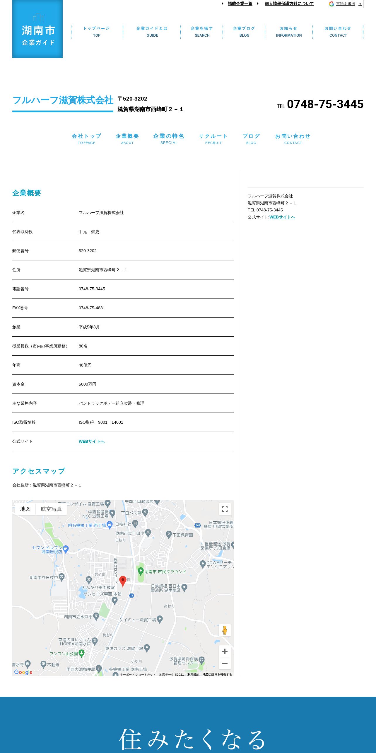The image size is (376, 753).
Task: Click 地図の誤りを報告する link
Action: tap(217, 675)
